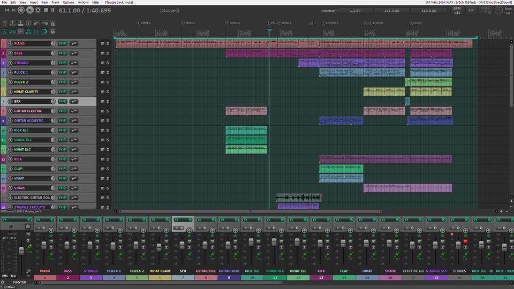Screen dimensions: 514x289
Task: Click the selection start field 1.1.00
Action: coord(355,11)
